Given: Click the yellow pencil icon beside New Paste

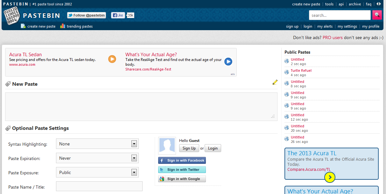Looking at the screenshot, I should [275, 82].
